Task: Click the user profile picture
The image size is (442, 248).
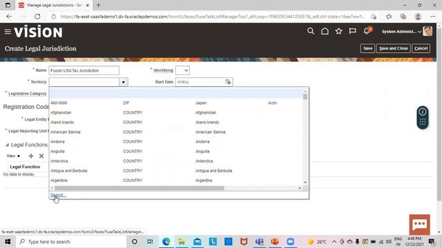Action: [427, 31]
